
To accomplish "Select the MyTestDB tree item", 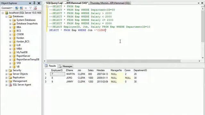I will [x=22, y=52].
